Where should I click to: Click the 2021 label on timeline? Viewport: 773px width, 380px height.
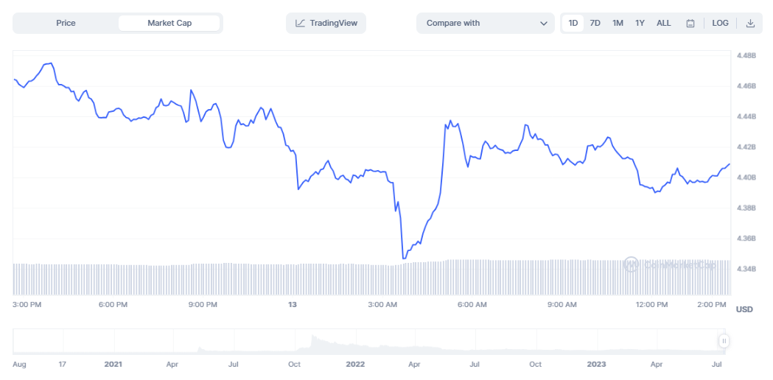pos(113,364)
